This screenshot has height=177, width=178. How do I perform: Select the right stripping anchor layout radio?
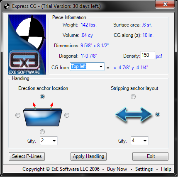point(158,114)
